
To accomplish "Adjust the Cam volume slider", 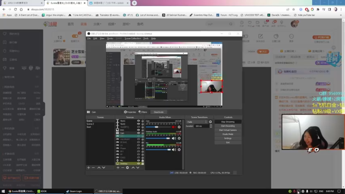I will [x=157, y=127].
